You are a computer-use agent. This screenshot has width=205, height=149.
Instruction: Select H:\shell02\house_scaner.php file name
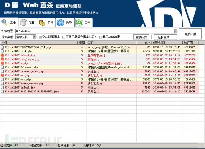point(24,84)
